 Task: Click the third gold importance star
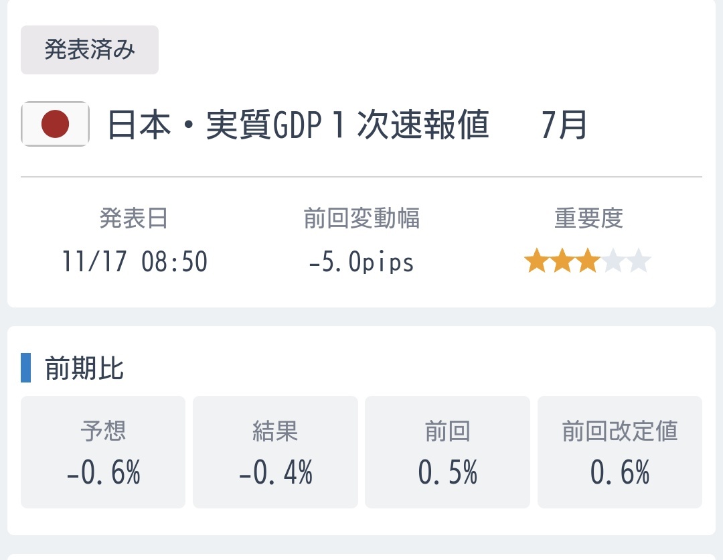click(587, 261)
